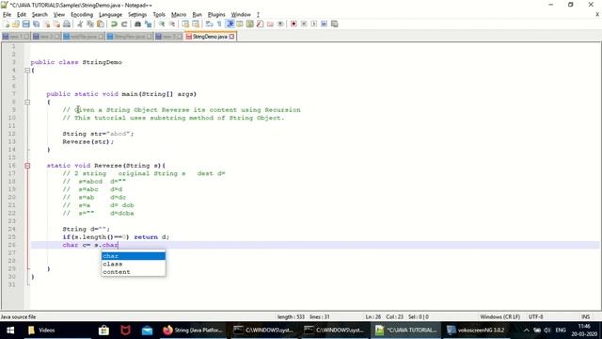This screenshot has width=602, height=339.
Task: Toggle the indent guide toolbar button
Action: tap(230, 24)
